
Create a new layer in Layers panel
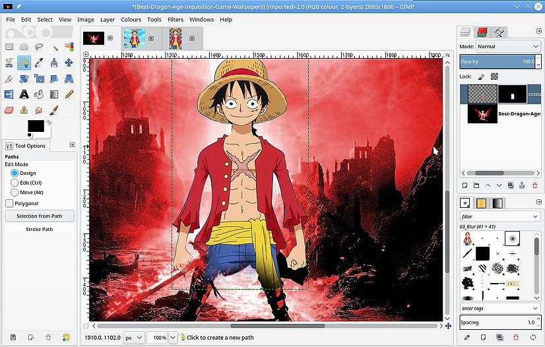point(465,185)
